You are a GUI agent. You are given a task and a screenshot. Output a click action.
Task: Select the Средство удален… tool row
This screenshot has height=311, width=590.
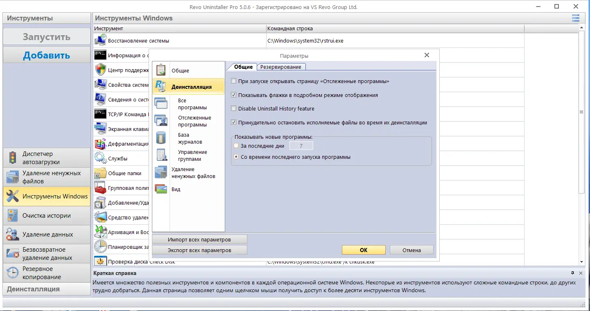(121, 217)
